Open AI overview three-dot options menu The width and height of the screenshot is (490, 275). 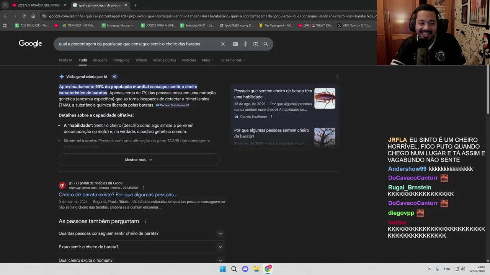click(x=337, y=77)
